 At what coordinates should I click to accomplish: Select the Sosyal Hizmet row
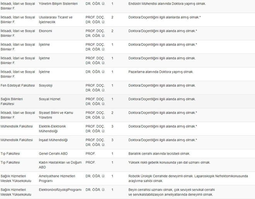(x=127, y=101)
